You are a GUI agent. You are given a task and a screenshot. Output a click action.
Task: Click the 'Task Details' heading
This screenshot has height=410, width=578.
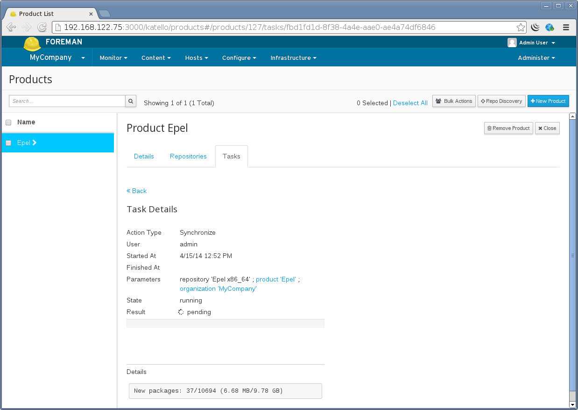(x=152, y=209)
